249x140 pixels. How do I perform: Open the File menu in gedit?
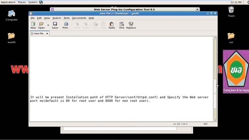(x=33, y=18)
